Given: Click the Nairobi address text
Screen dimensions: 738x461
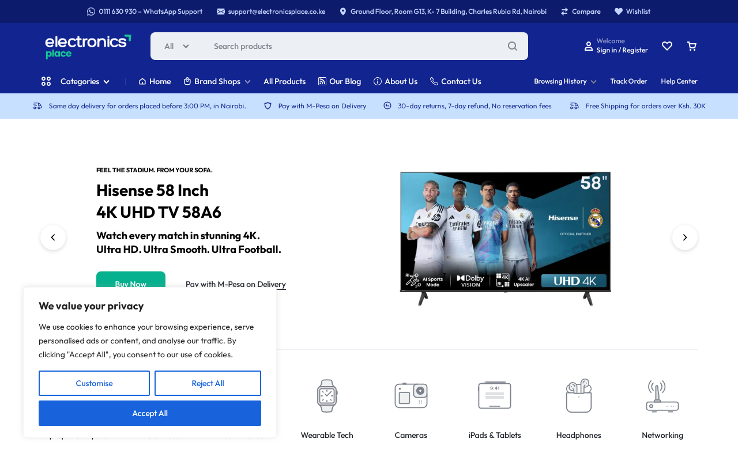Looking at the screenshot, I should 449,12.
